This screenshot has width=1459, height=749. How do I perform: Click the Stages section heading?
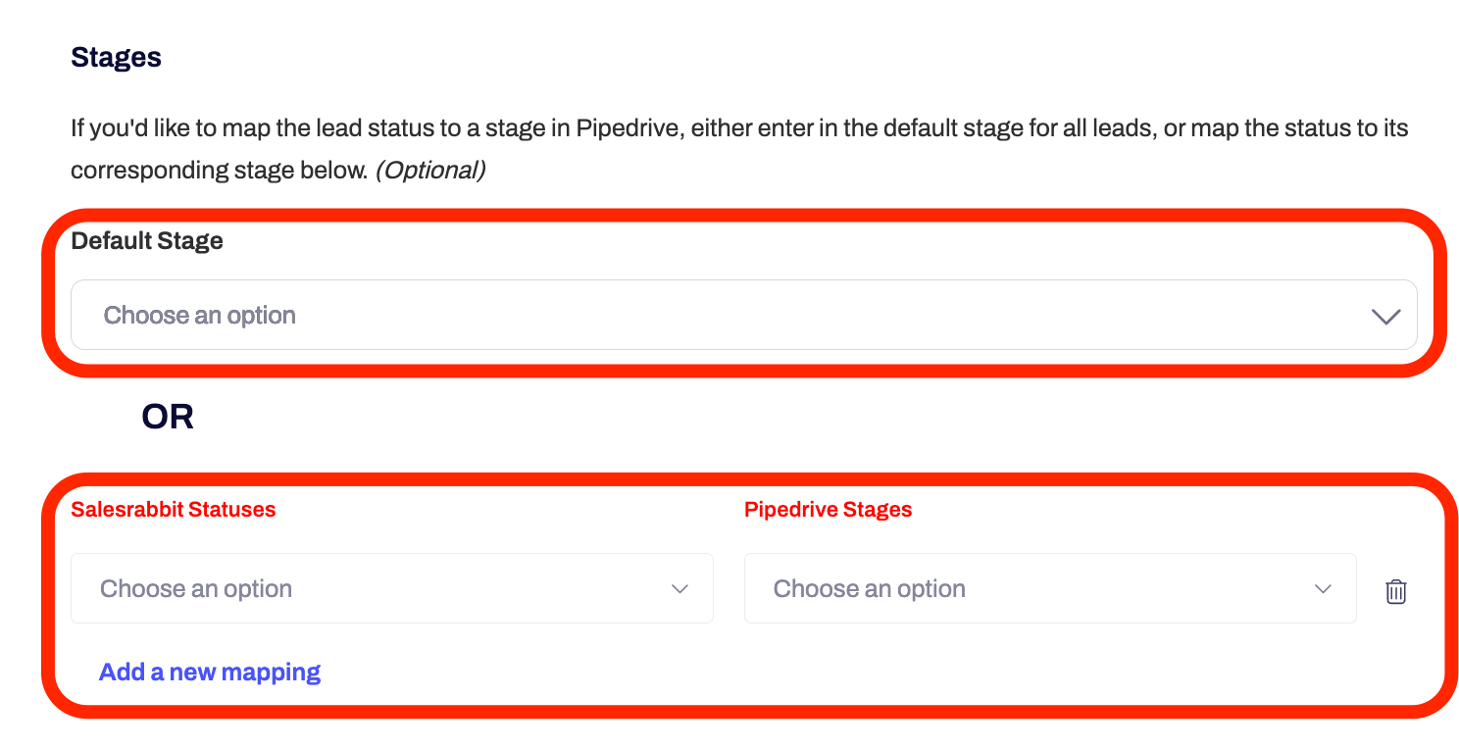(x=116, y=58)
